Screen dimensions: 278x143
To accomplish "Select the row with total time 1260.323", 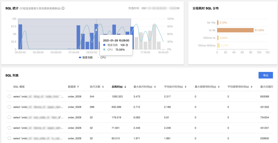I will point(10,97).
